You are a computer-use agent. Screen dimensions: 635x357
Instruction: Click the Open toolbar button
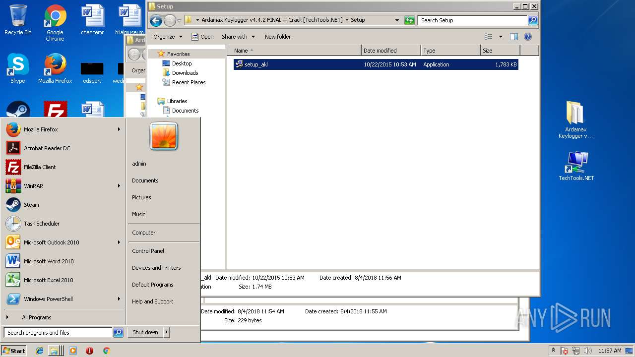tap(202, 37)
